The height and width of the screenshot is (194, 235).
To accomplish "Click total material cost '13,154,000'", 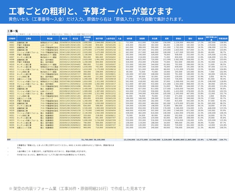I will [x=129, y=140].
